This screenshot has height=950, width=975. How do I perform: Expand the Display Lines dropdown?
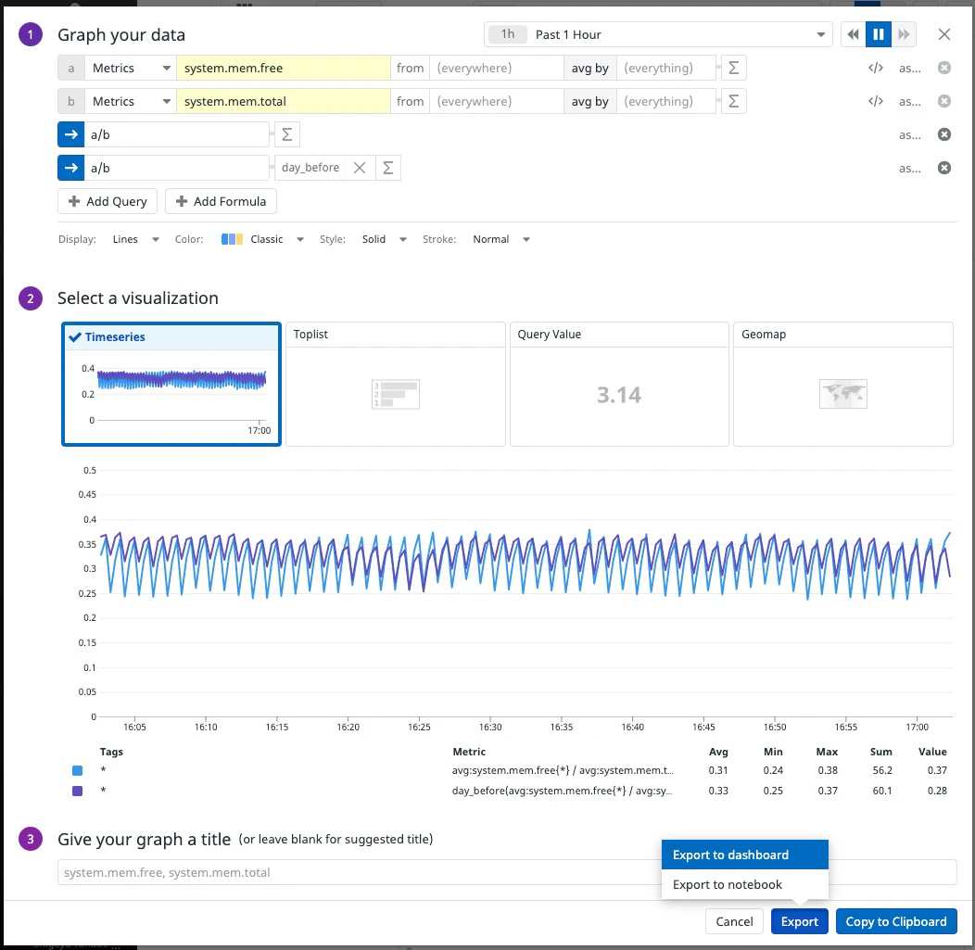pyautogui.click(x=135, y=239)
